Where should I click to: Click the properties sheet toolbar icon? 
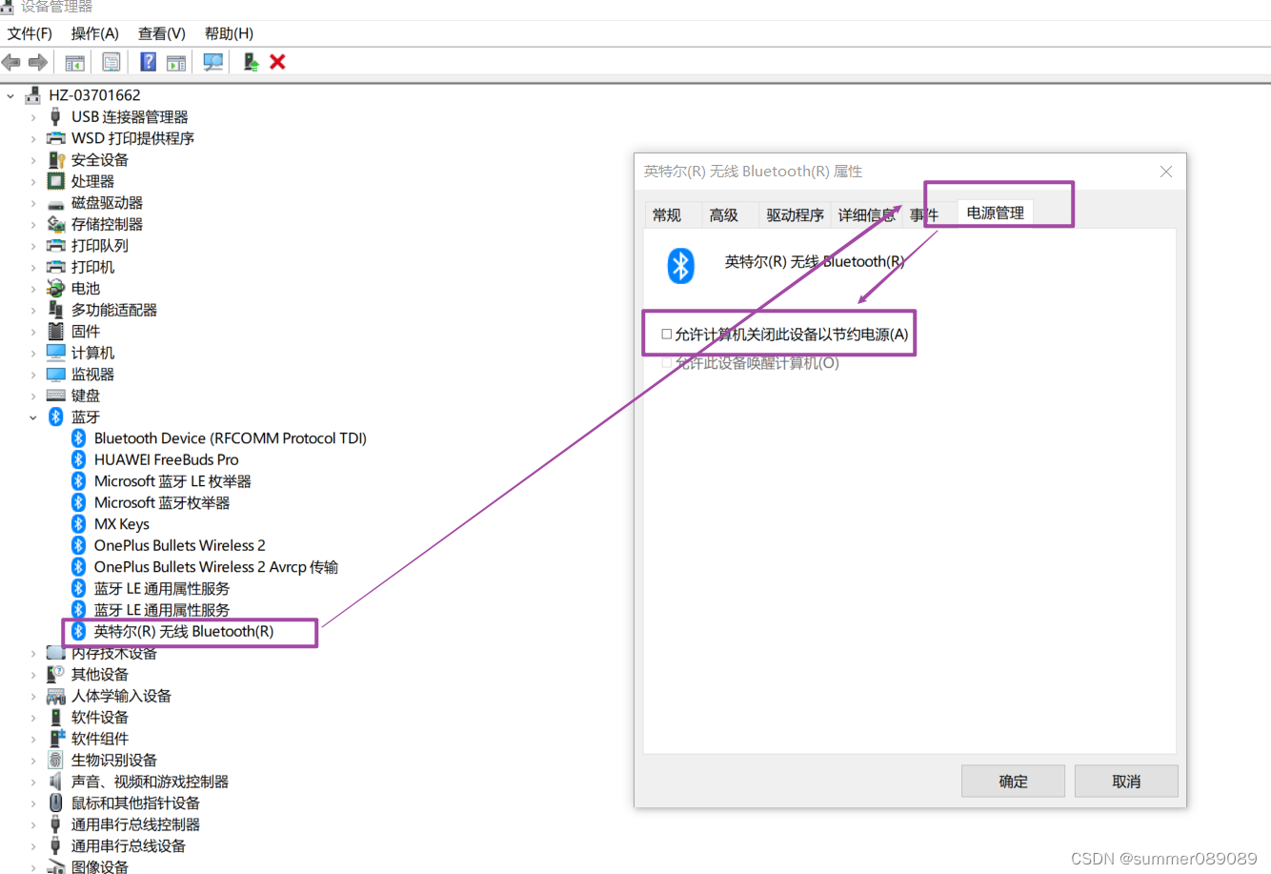pyautogui.click(x=111, y=62)
